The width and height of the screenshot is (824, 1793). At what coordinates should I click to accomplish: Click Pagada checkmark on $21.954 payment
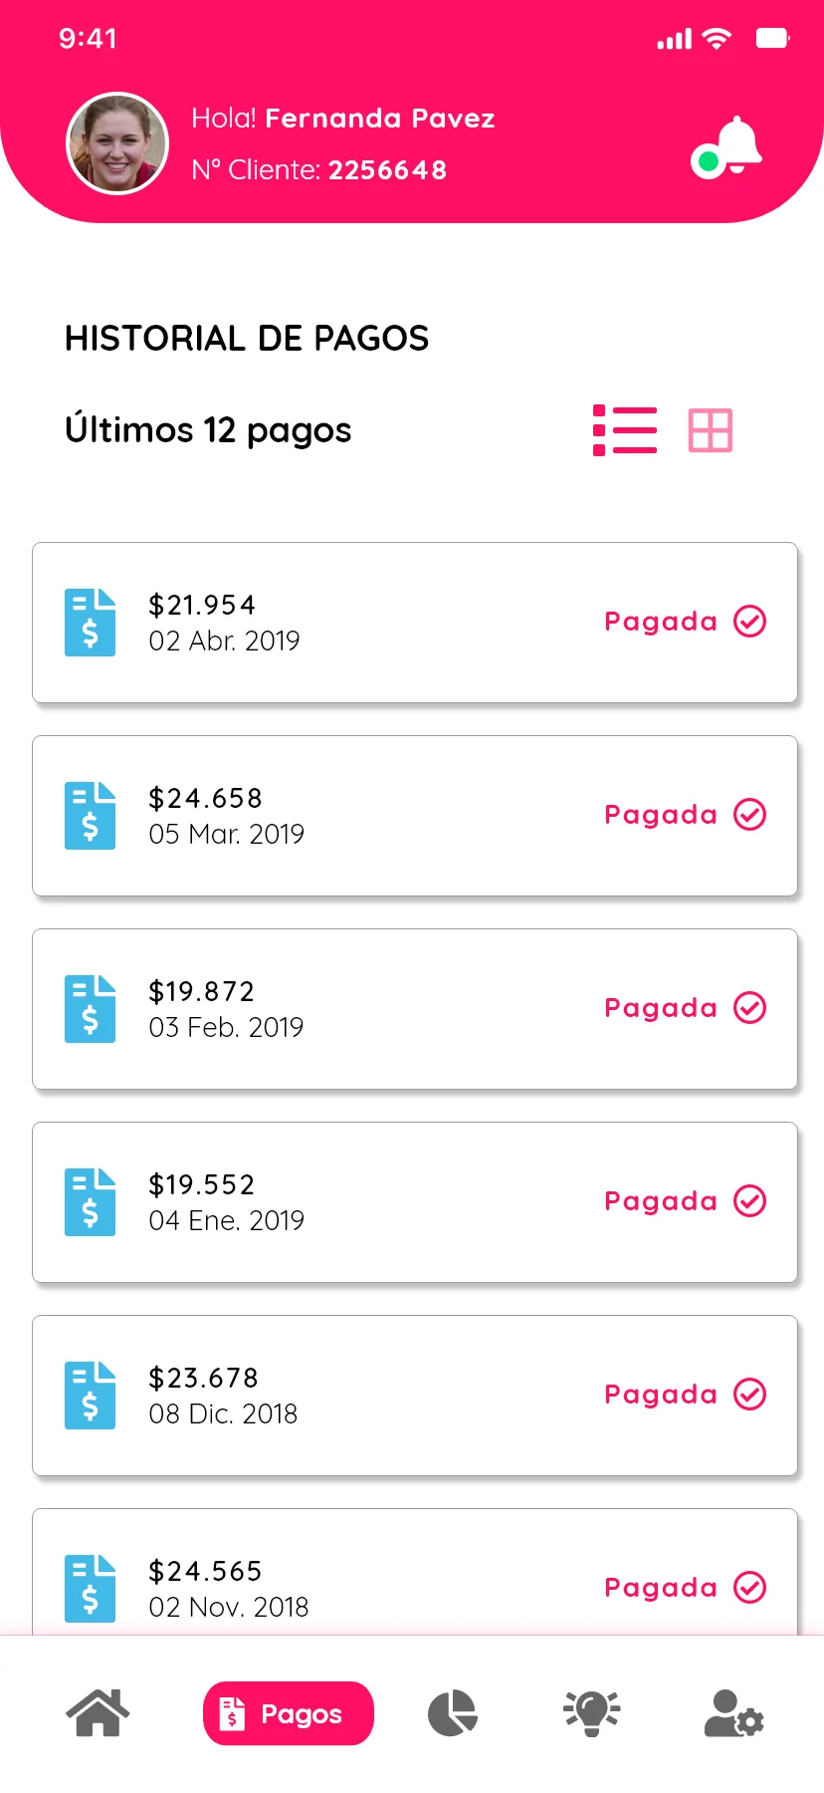pos(750,622)
